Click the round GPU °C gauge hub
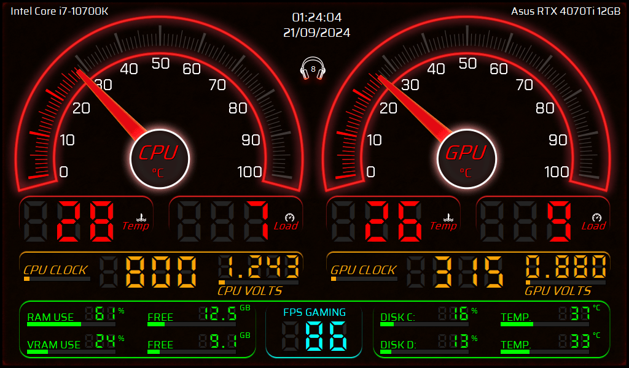 [466, 159]
